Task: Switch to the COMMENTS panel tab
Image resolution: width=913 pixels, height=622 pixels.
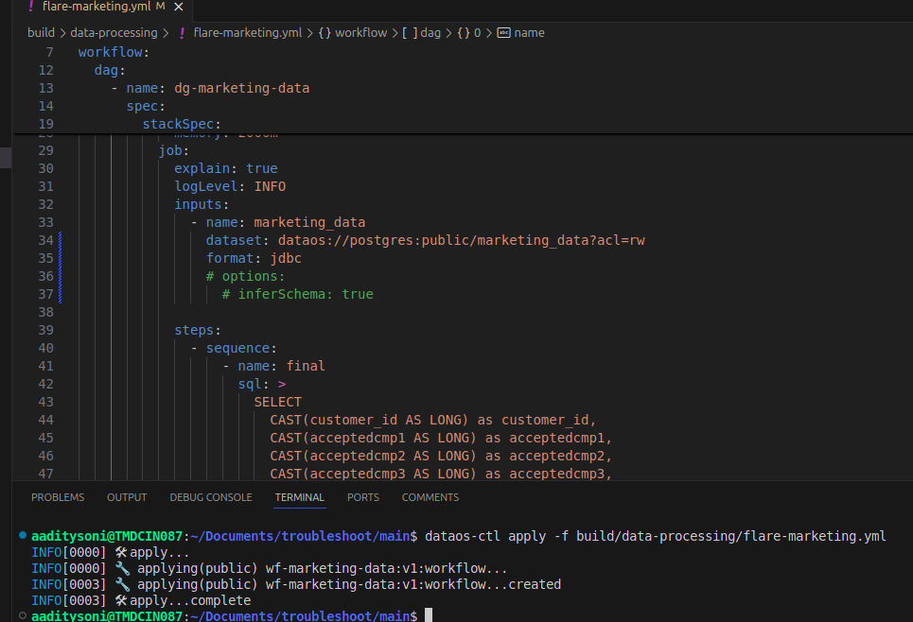Action: [430, 497]
